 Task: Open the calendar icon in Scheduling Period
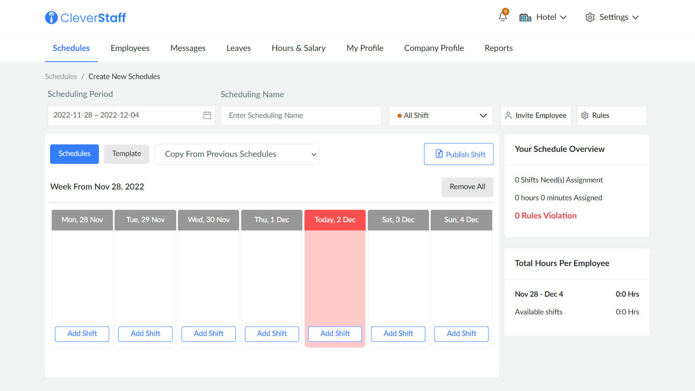pos(207,115)
